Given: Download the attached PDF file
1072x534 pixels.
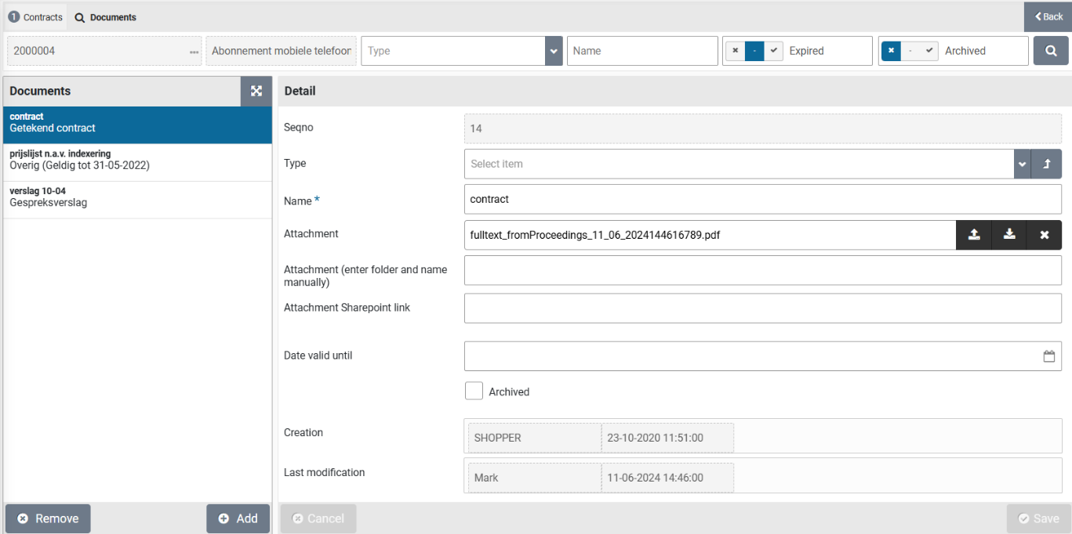Looking at the screenshot, I should 1009,235.
